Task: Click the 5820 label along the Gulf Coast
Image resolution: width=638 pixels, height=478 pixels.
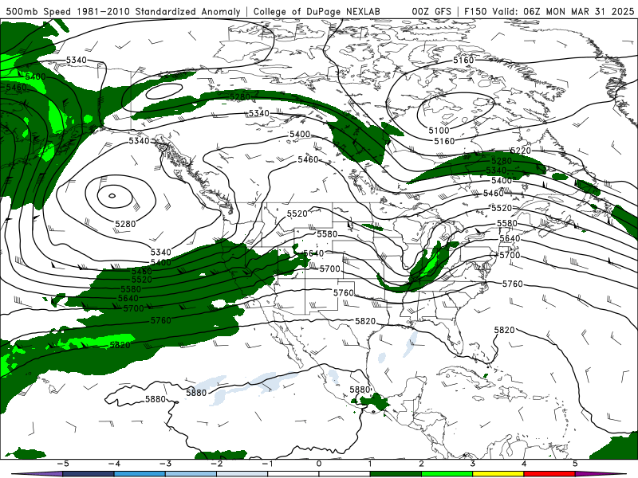Action: pyautogui.click(x=365, y=321)
